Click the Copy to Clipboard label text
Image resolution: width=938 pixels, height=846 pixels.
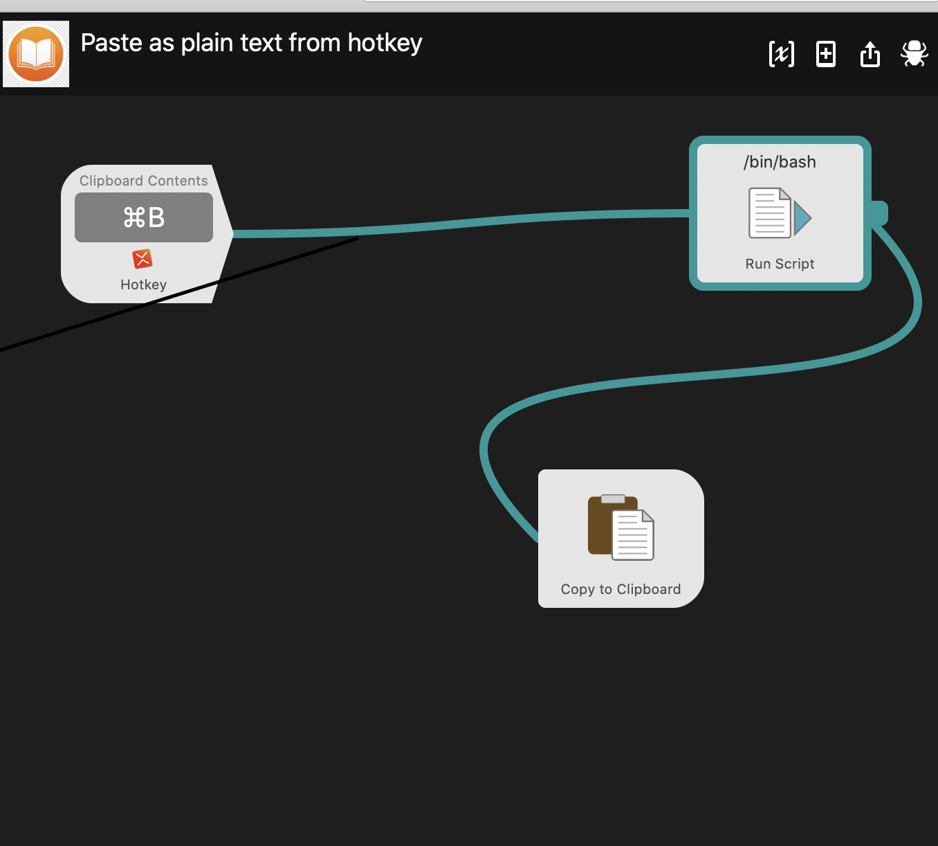click(620, 589)
